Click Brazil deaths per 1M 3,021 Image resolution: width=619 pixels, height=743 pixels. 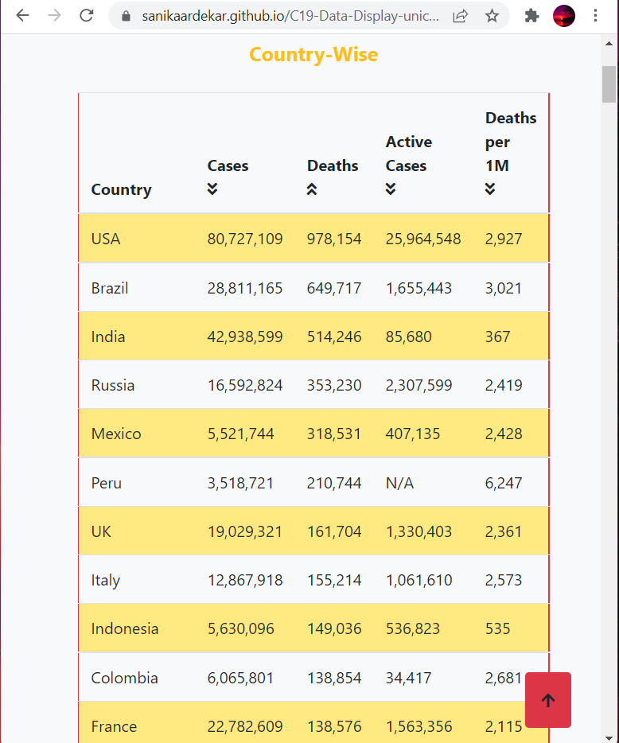[x=504, y=288]
